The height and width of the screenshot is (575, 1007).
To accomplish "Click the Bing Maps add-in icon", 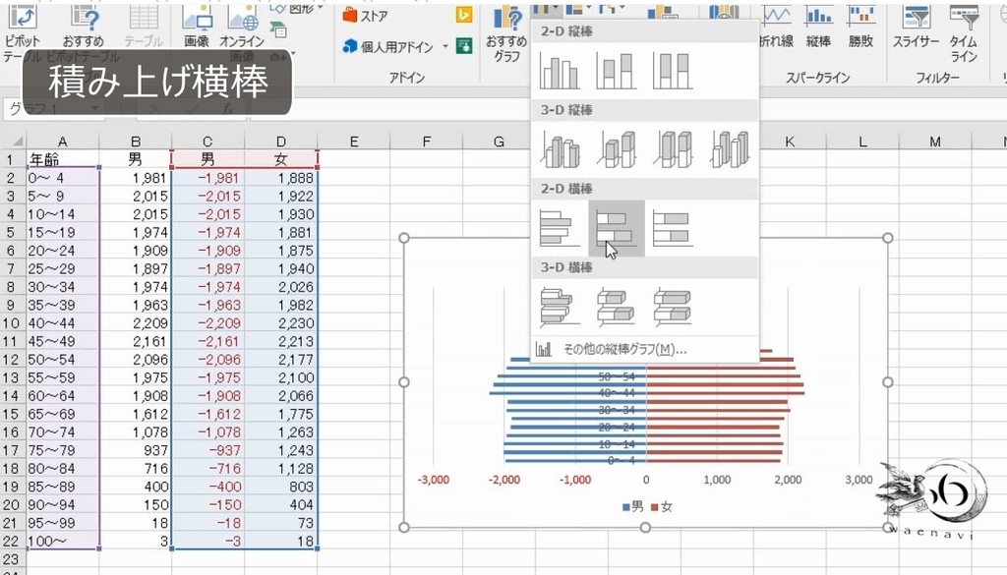I will click(464, 14).
